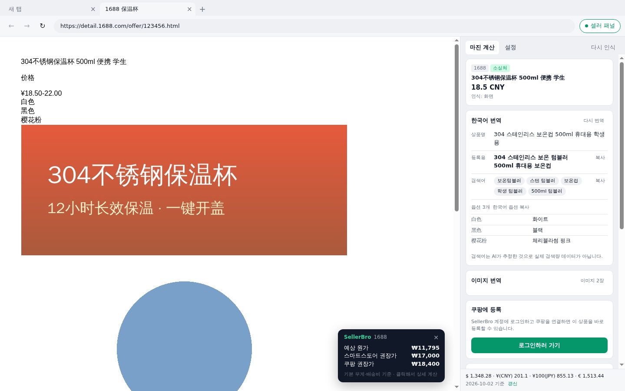
Task: Click the 체리블라썸 핑크 option translation
Action: (552, 241)
